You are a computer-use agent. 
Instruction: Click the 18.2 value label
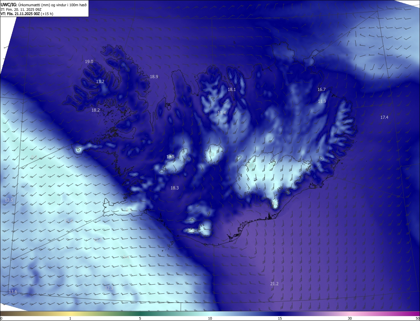[x=95, y=110]
